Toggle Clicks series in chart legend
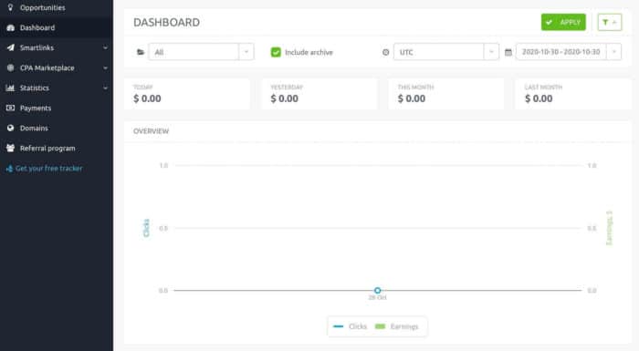 [350, 326]
